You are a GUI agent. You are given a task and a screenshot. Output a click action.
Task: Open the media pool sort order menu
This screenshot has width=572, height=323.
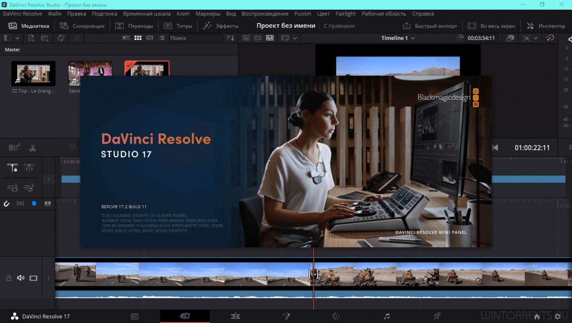(x=231, y=38)
